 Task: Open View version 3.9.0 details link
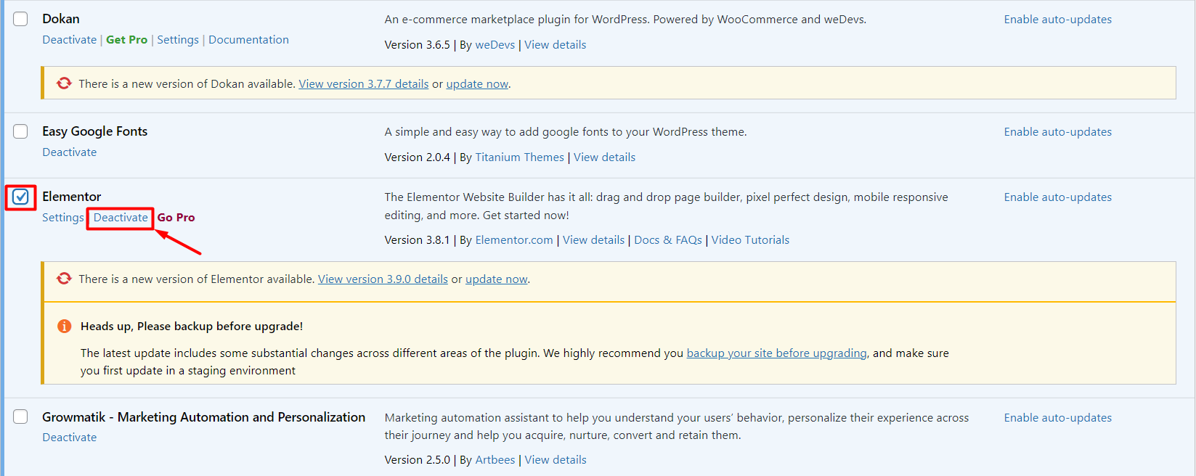click(x=383, y=279)
